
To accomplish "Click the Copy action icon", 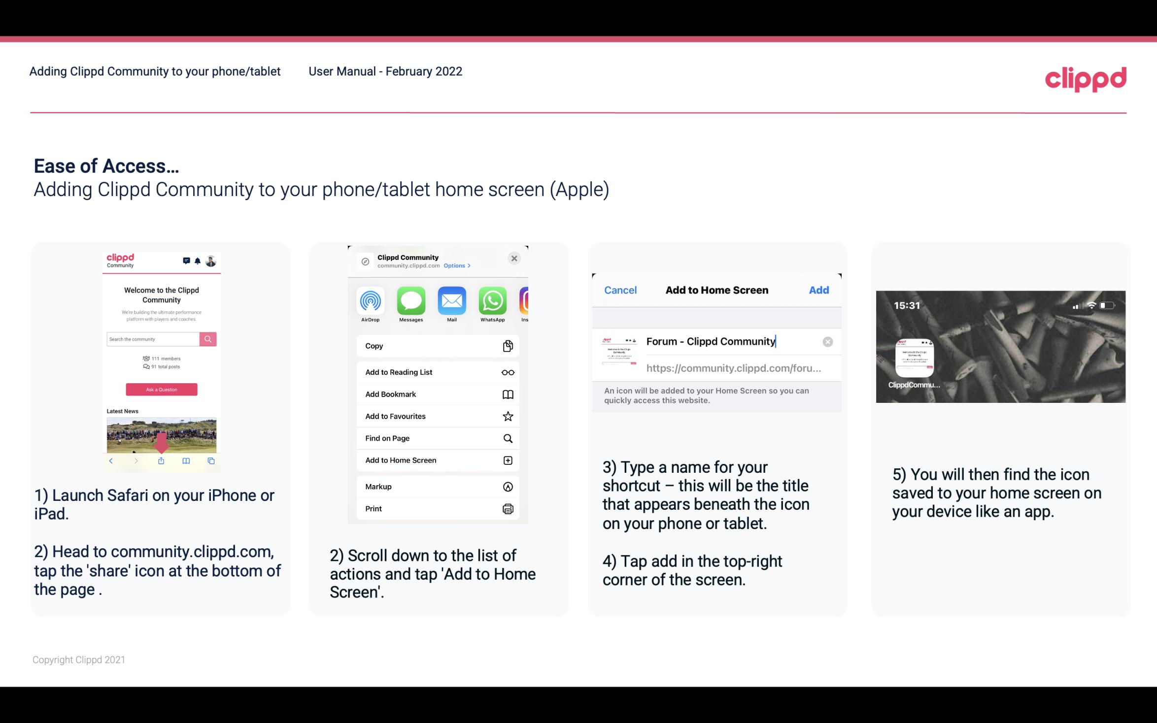I will pyautogui.click(x=507, y=346).
